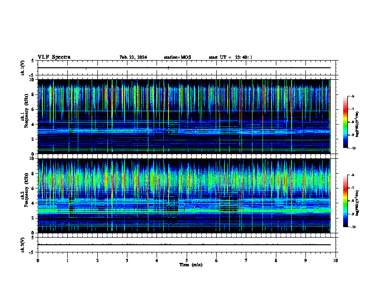Image resolution: width=378 pixels, height=292 pixels.
Task: Select the "start UT = 23:40: 1" text
Action: point(231,57)
